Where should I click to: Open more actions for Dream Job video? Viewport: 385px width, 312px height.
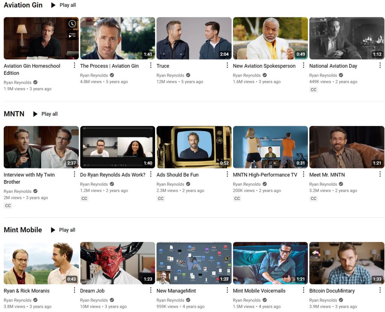[x=151, y=291]
